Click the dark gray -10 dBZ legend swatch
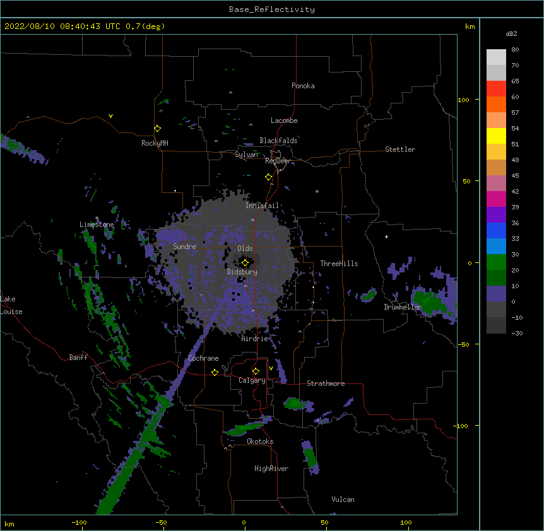The width and height of the screenshot is (544, 531). pyautogui.click(x=496, y=325)
